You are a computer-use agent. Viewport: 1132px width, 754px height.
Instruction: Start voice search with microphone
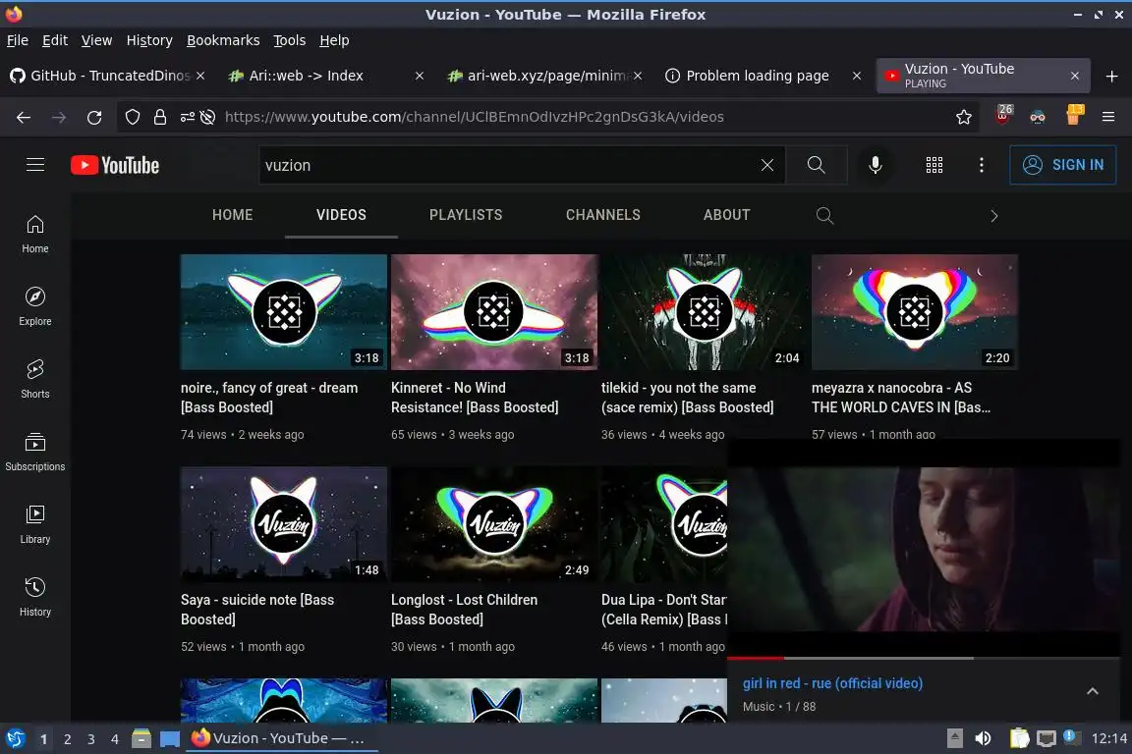click(x=875, y=165)
